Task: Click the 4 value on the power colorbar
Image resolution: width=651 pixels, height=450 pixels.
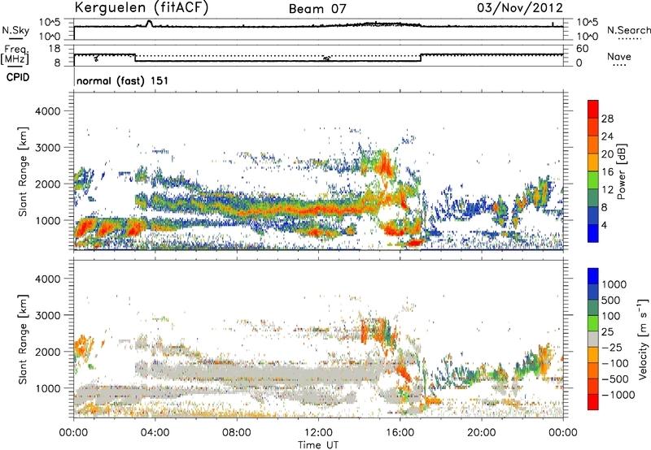Action: [x=604, y=225]
